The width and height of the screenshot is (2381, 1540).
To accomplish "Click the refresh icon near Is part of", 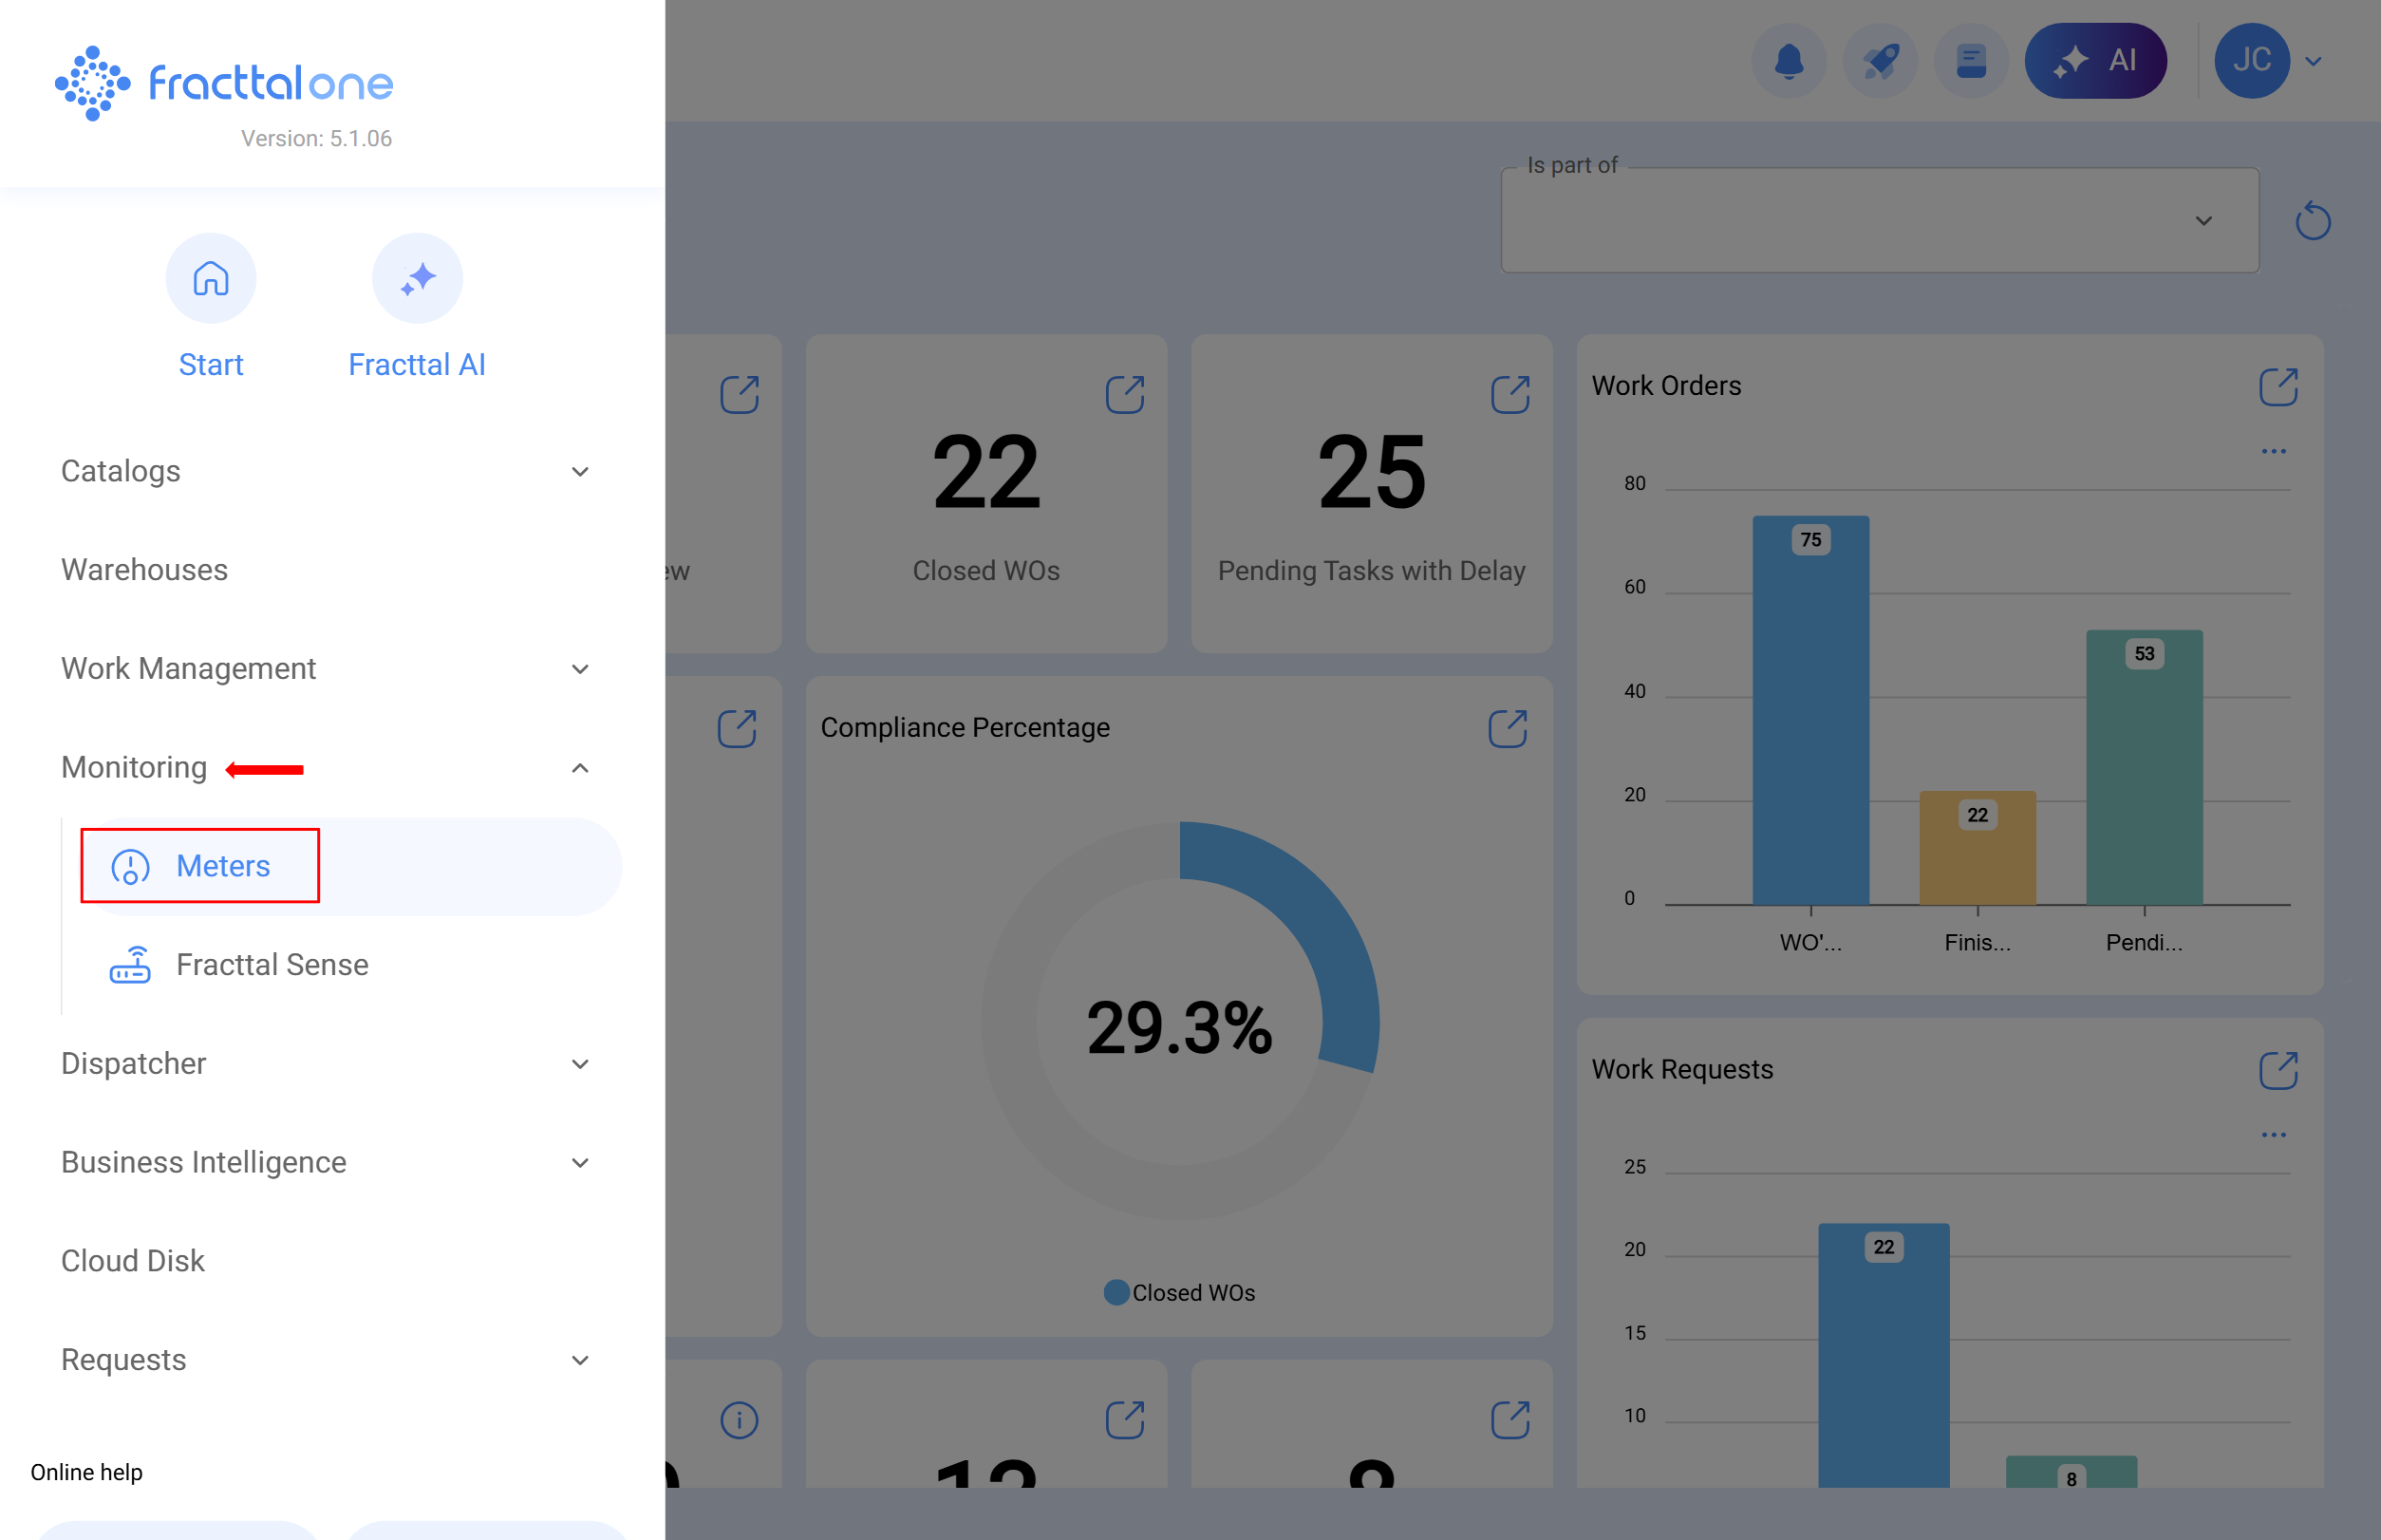I will (x=2313, y=220).
